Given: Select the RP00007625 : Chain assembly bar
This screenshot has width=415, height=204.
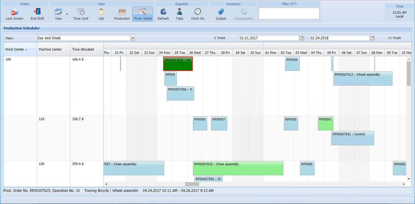Looking at the screenshot, I should [238, 168].
